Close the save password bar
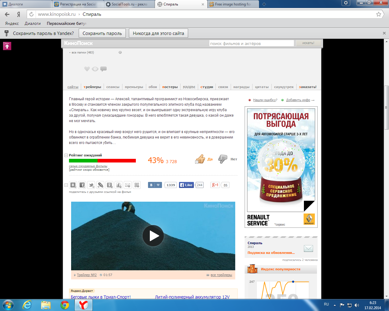 [x=384, y=33]
